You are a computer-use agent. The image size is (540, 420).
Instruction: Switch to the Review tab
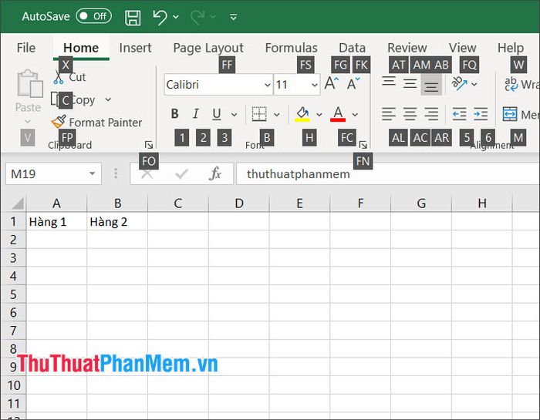(407, 48)
